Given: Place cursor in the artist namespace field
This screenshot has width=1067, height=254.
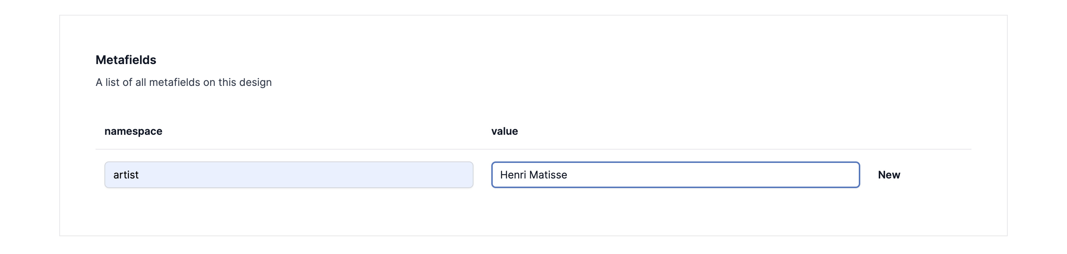Looking at the screenshot, I should click(x=289, y=175).
